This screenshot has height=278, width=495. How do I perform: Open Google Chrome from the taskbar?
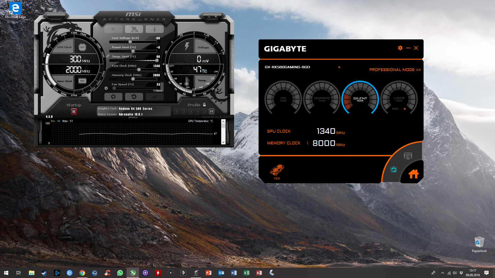tap(82, 273)
